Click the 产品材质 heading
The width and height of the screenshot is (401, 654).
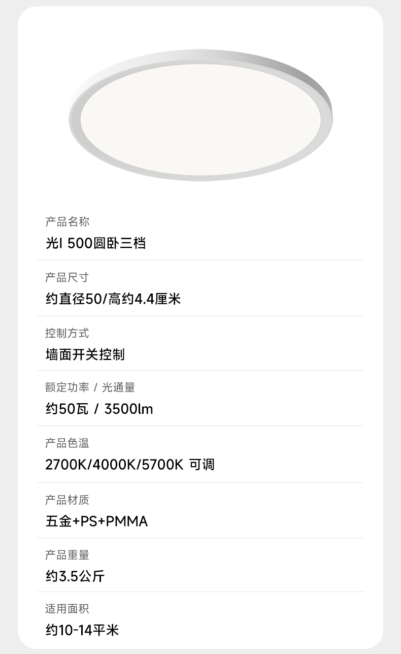[67, 500]
